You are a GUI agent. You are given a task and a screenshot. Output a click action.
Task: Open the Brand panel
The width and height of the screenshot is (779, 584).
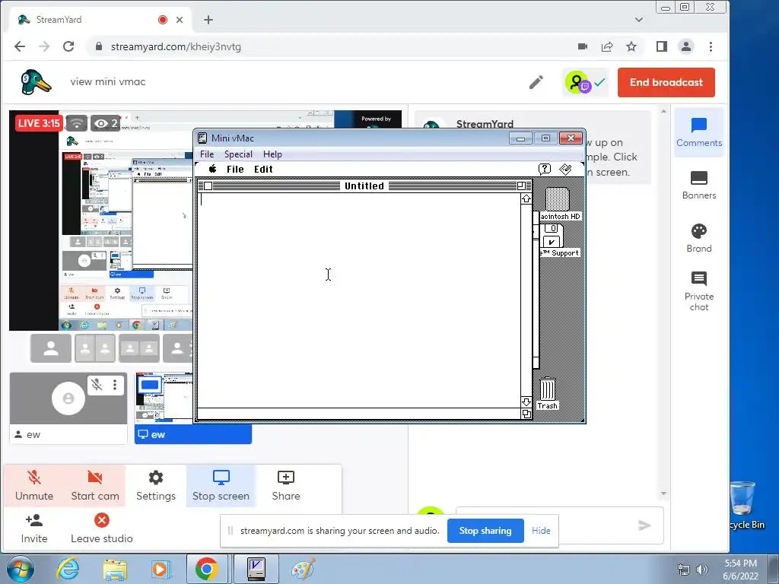698,238
